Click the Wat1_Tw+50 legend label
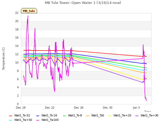Image resolution: width=167 pixels, height=125 pixels. [x=23, y=120]
